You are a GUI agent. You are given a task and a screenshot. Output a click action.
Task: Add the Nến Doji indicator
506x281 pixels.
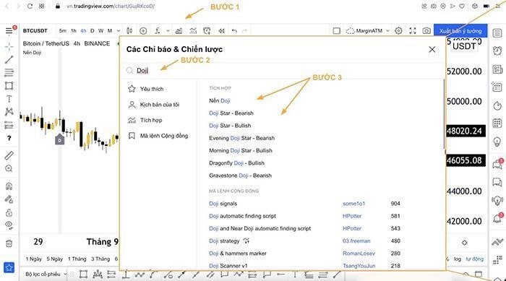220,100
